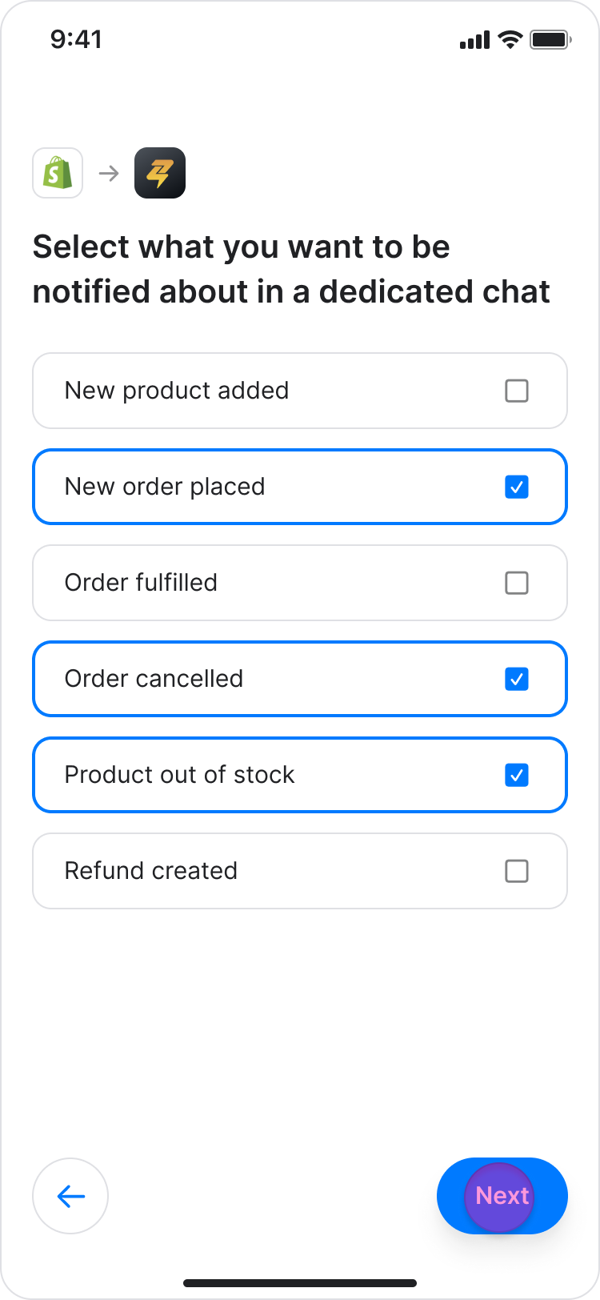Tap the cellular signal bars icon

474,40
